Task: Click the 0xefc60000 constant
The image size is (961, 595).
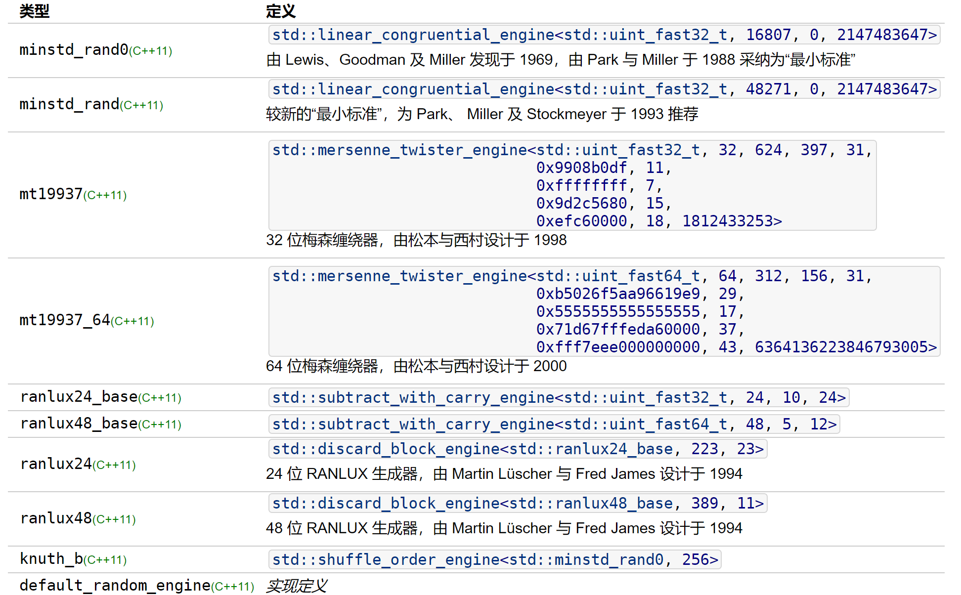Action: 581,221
